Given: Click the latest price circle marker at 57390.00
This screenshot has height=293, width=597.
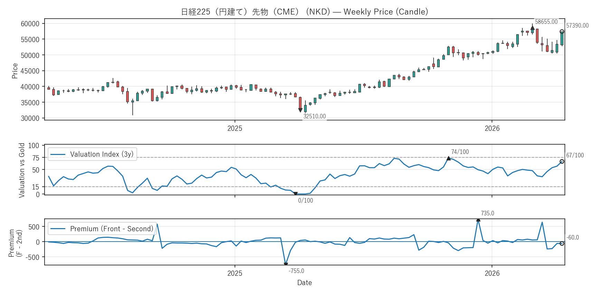Looking at the screenshot, I should [562, 32].
